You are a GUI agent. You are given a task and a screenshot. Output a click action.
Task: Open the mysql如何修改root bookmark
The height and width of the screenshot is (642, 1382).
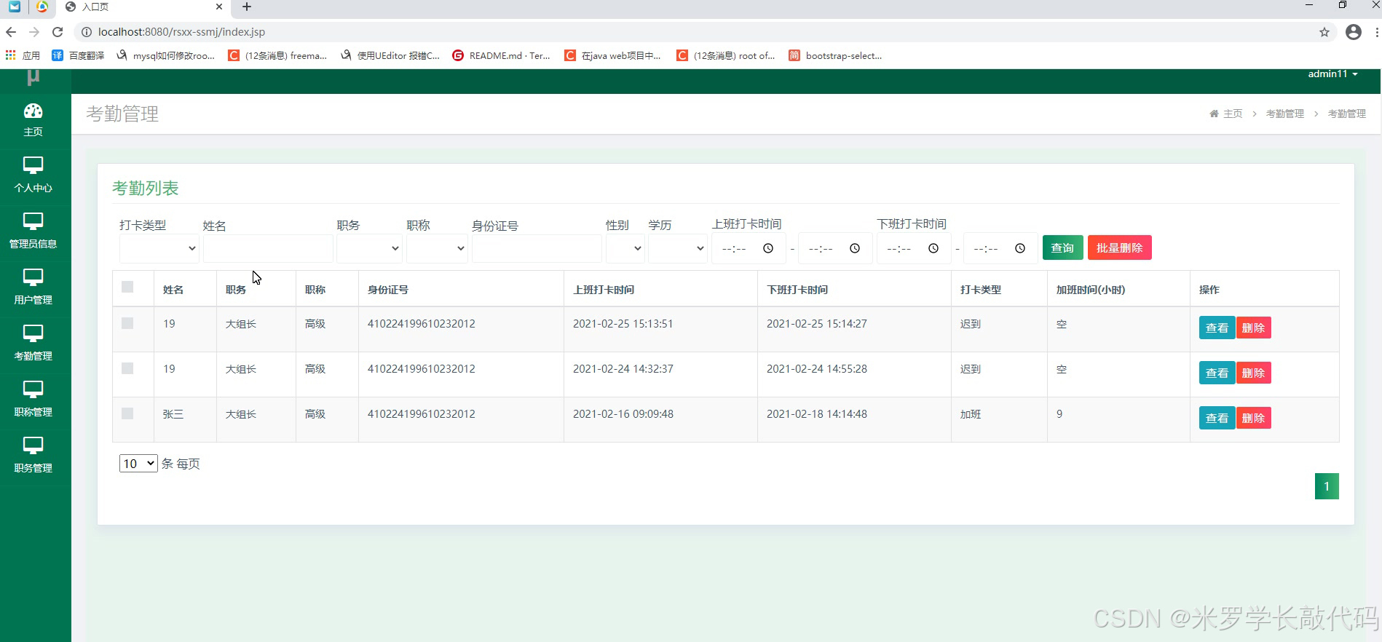(x=166, y=55)
